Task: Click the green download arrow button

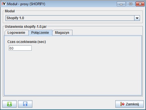Action: [9, 104]
